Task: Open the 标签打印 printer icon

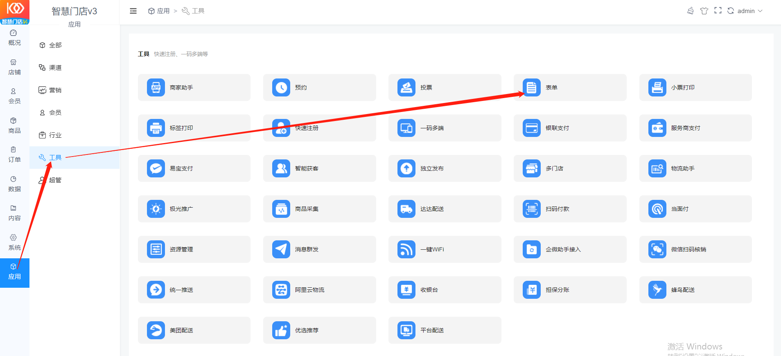Action: point(156,128)
